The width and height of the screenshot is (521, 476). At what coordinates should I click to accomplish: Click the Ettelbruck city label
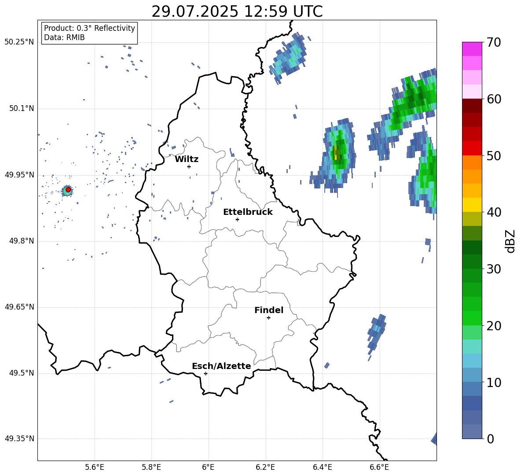tap(248, 212)
